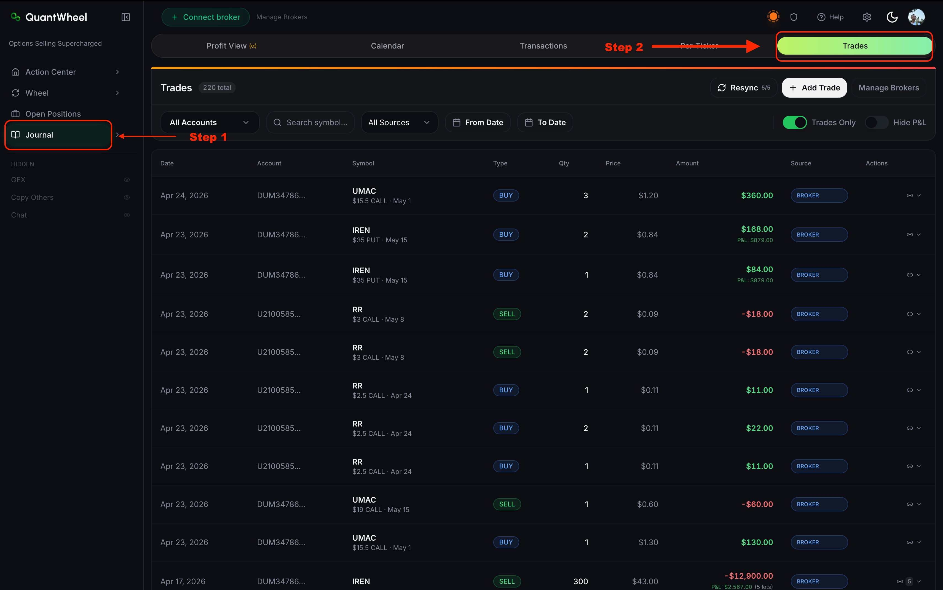Viewport: 943px width, 590px height.
Task: Expand the Wheel submenu chevron
Action: [117, 93]
